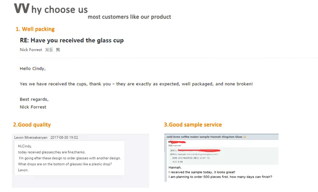Click the 2017-08-30 19:02 message timestamp

tap(64, 137)
